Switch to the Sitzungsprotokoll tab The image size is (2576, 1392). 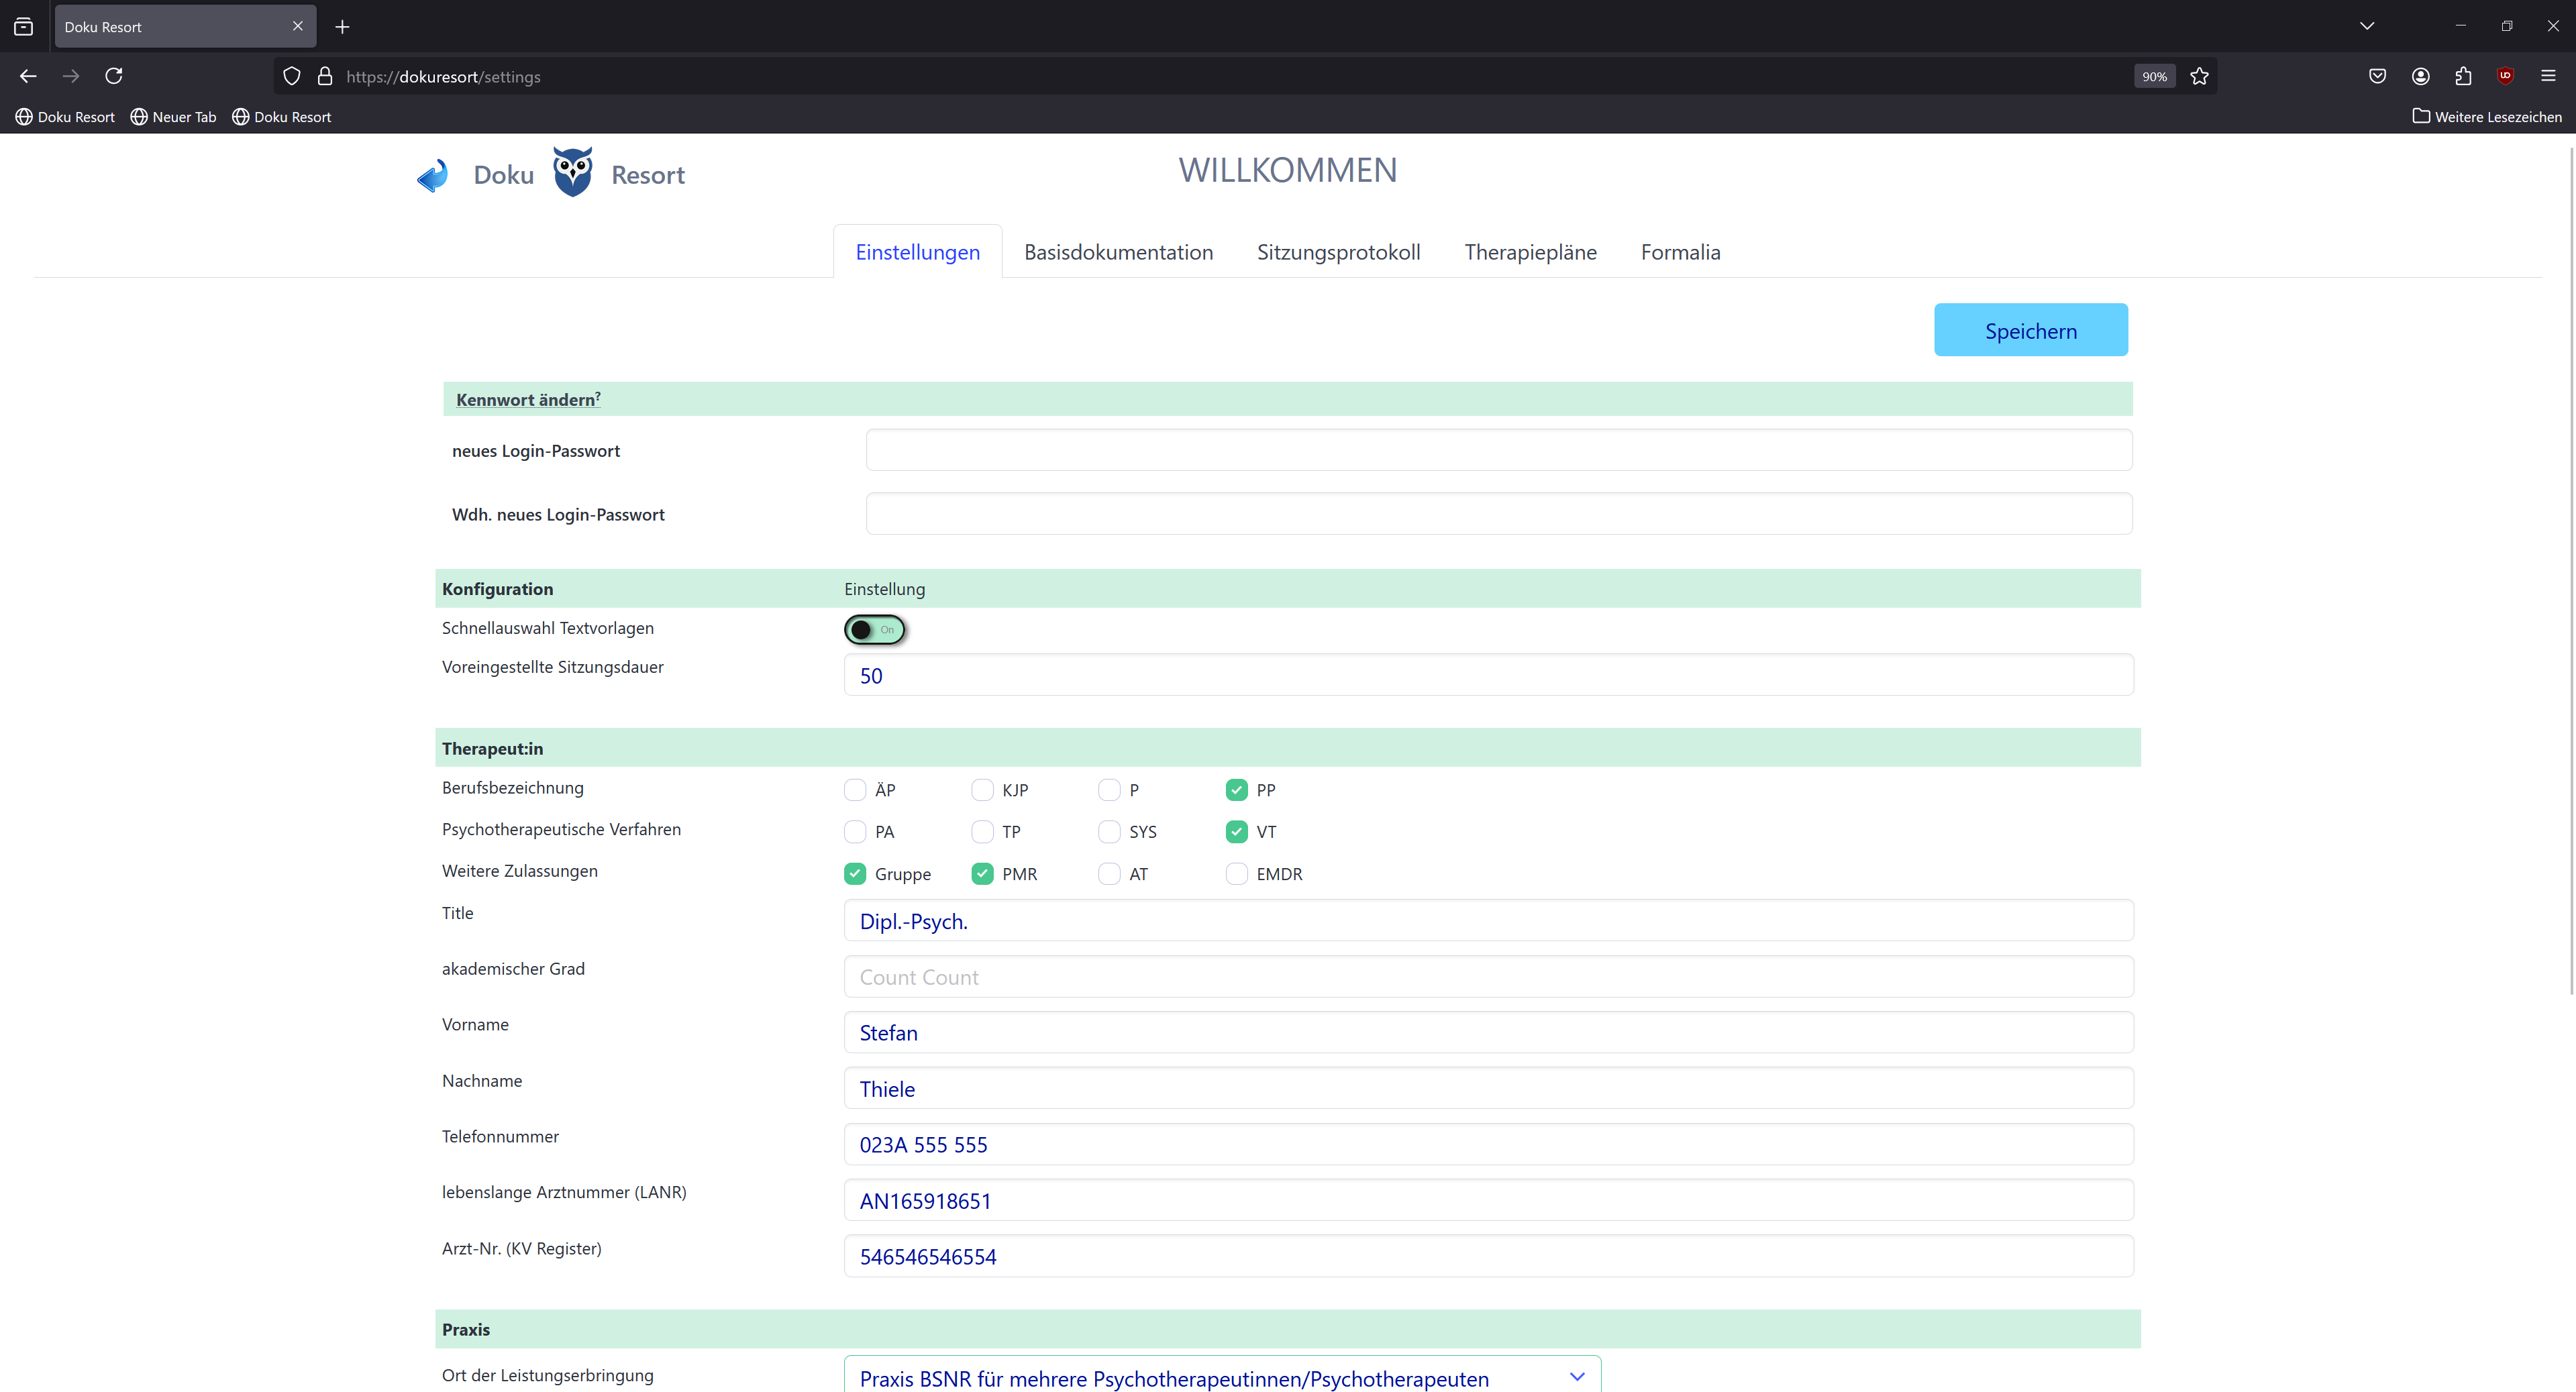[x=1338, y=252]
